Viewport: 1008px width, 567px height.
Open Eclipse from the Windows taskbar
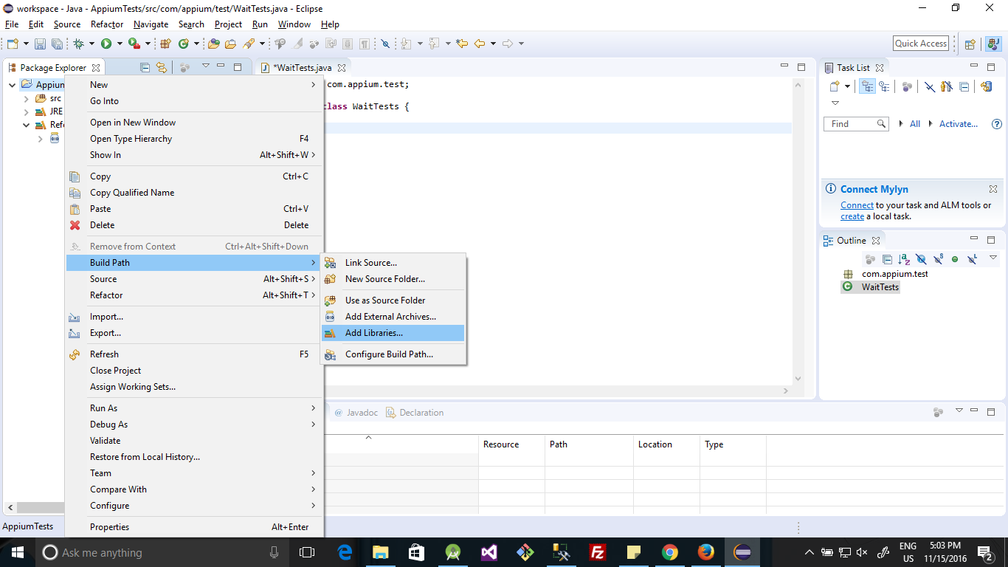pyautogui.click(x=742, y=552)
